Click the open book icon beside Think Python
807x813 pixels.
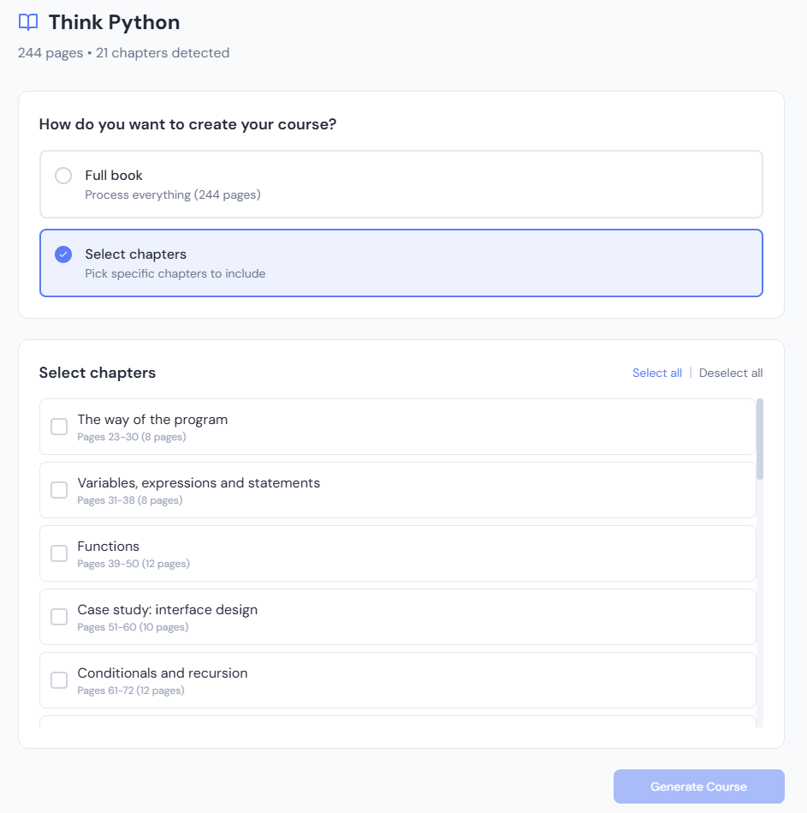click(x=28, y=22)
